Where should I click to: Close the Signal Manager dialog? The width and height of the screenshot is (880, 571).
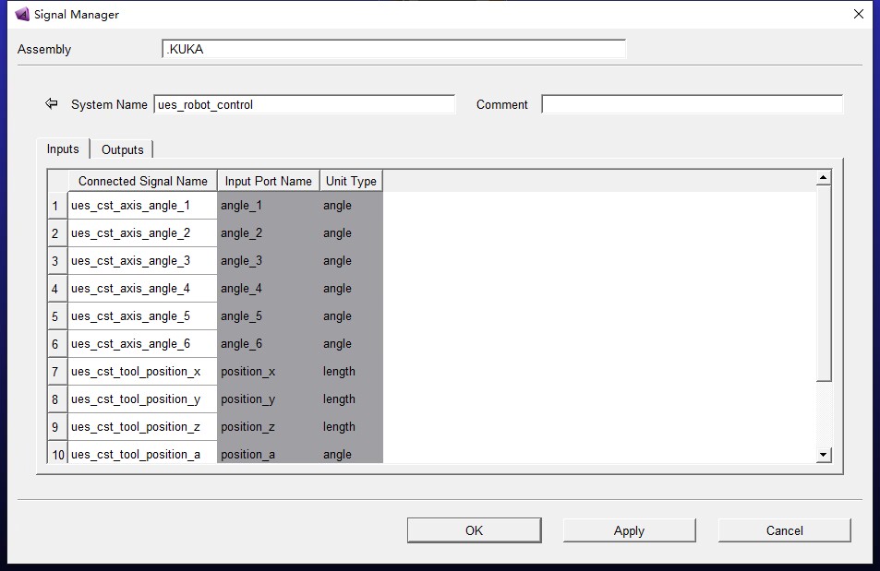click(858, 15)
